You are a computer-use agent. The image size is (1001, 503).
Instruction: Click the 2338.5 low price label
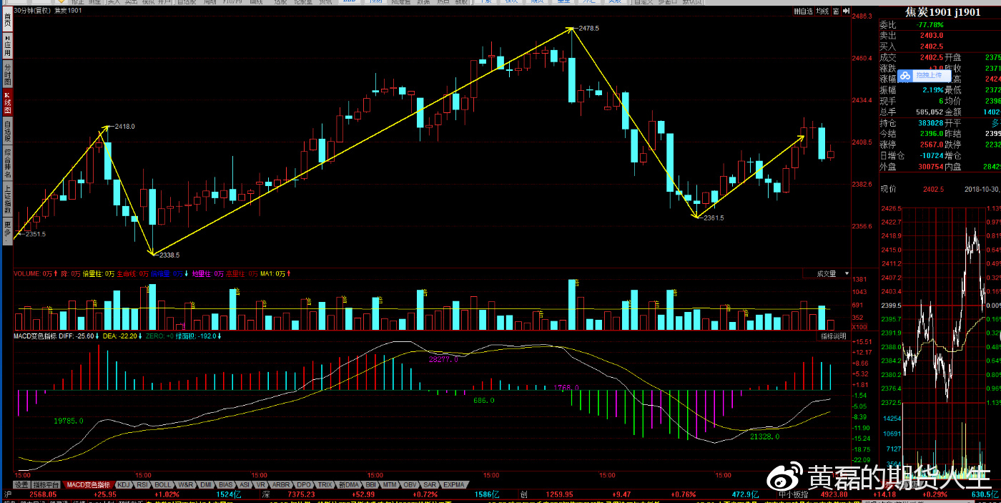coord(169,255)
